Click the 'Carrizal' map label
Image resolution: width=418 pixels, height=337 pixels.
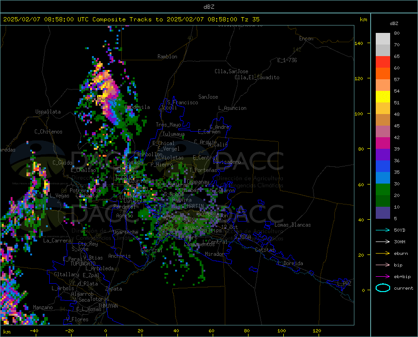pos(151,250)
